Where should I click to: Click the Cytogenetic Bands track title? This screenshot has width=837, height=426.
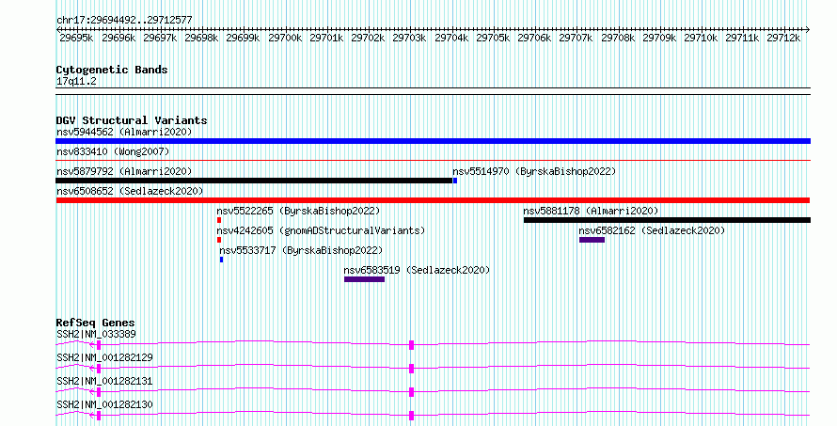point(112,70)
